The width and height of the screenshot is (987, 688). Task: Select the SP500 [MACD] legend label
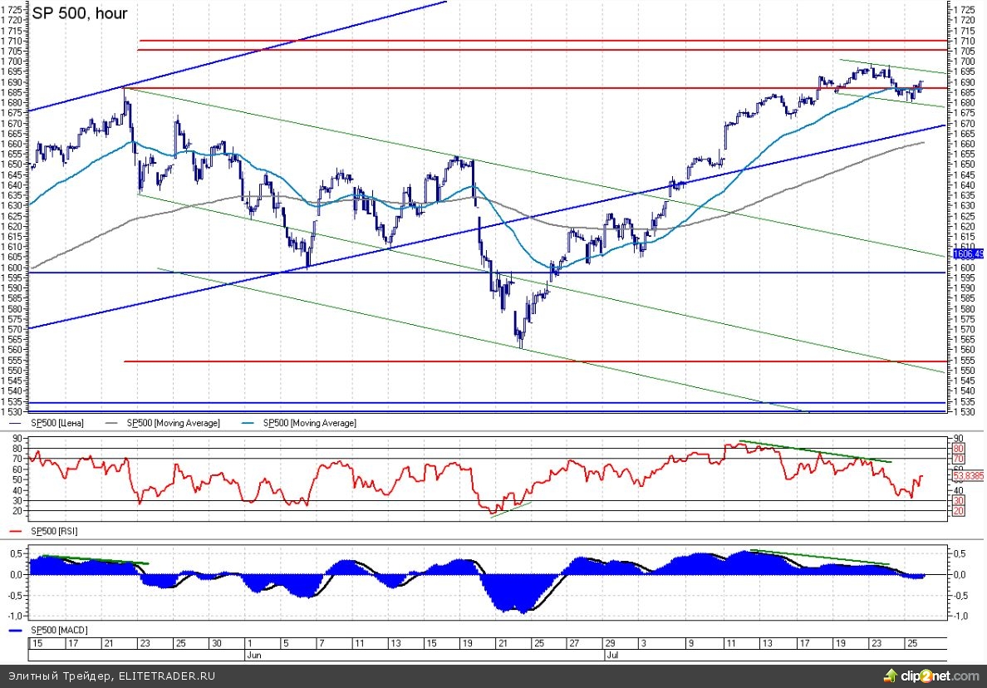[58, 631]
